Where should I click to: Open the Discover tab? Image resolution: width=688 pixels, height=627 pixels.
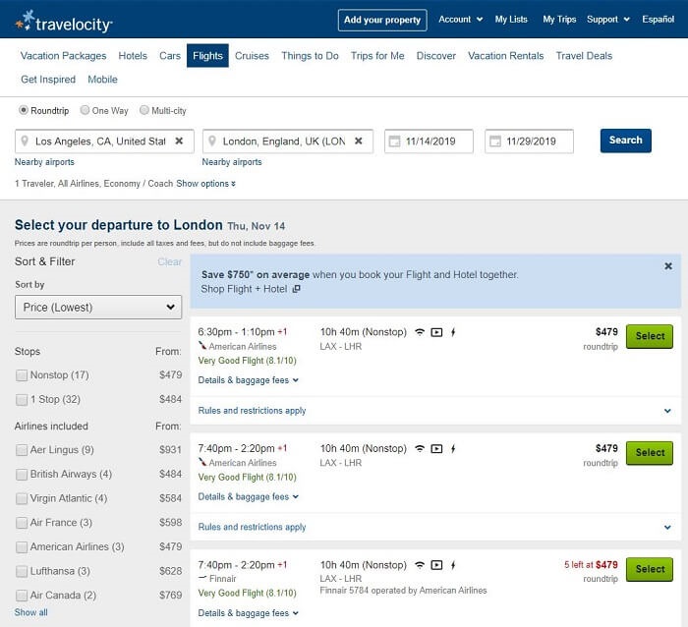(436, 56)
